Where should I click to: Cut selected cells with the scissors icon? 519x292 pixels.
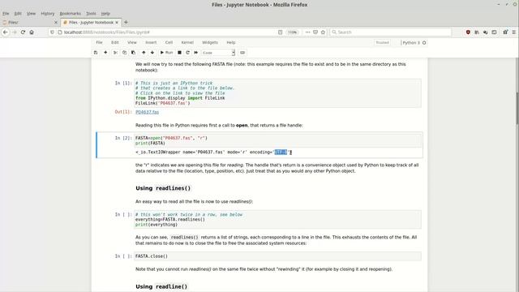pyautogui.click(x=115, y=53)
